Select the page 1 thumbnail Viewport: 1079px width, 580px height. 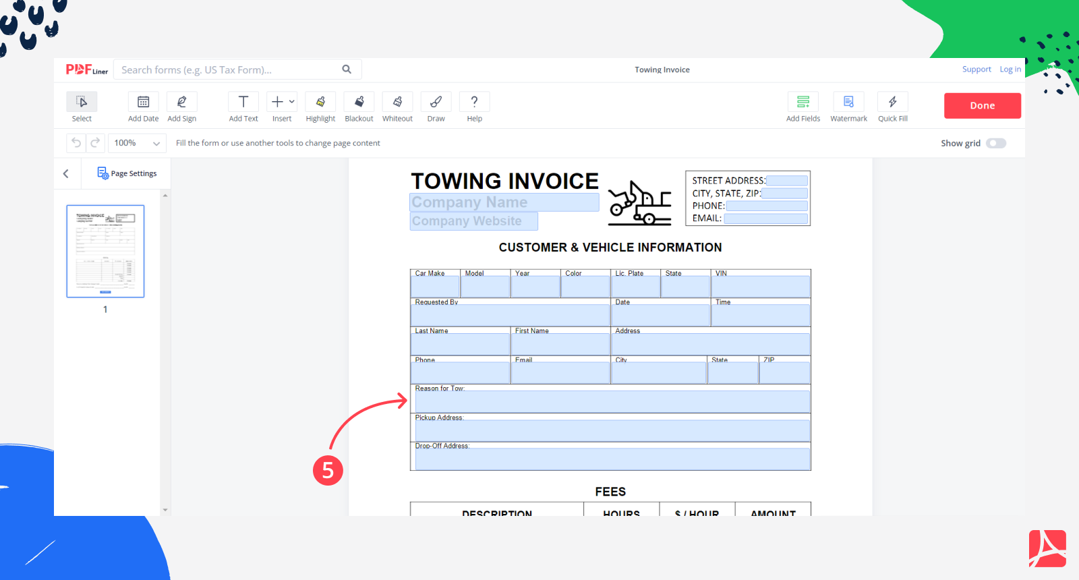[x=105, y=252]
